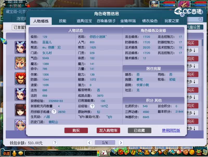Go to the next page arrow

121,143
